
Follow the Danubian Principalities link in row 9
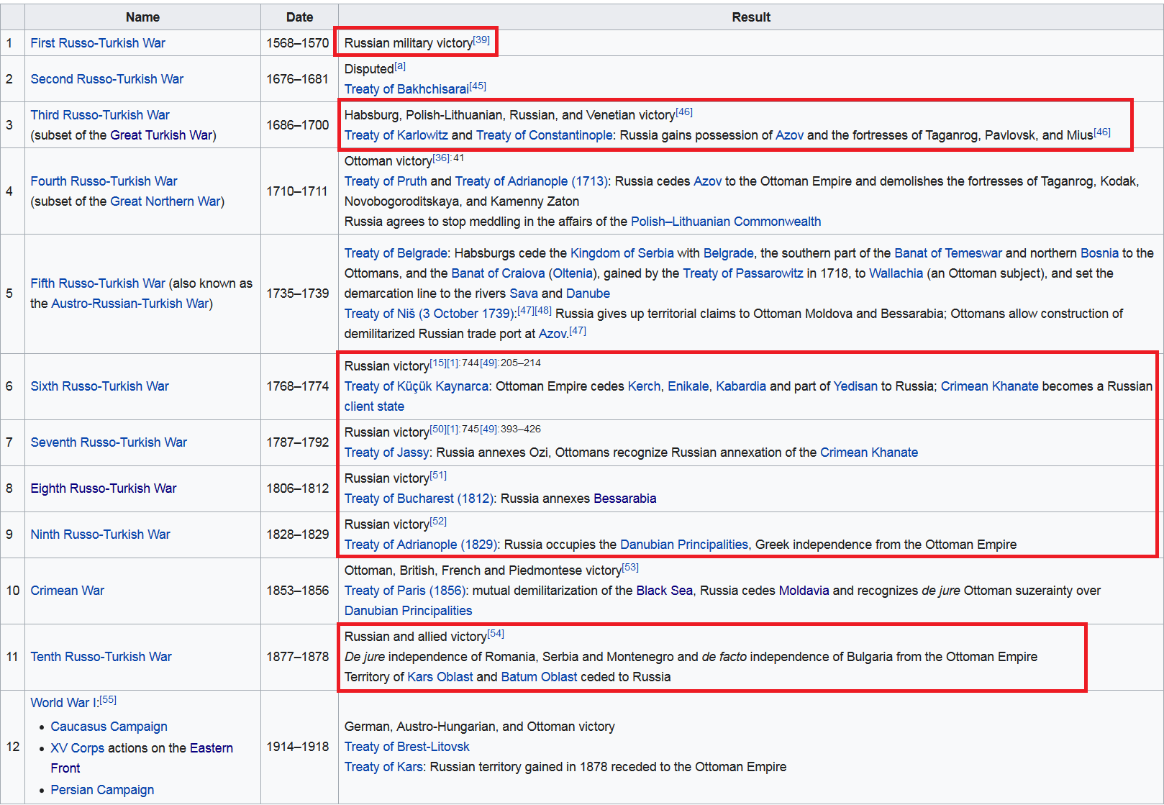pos(684,545)
